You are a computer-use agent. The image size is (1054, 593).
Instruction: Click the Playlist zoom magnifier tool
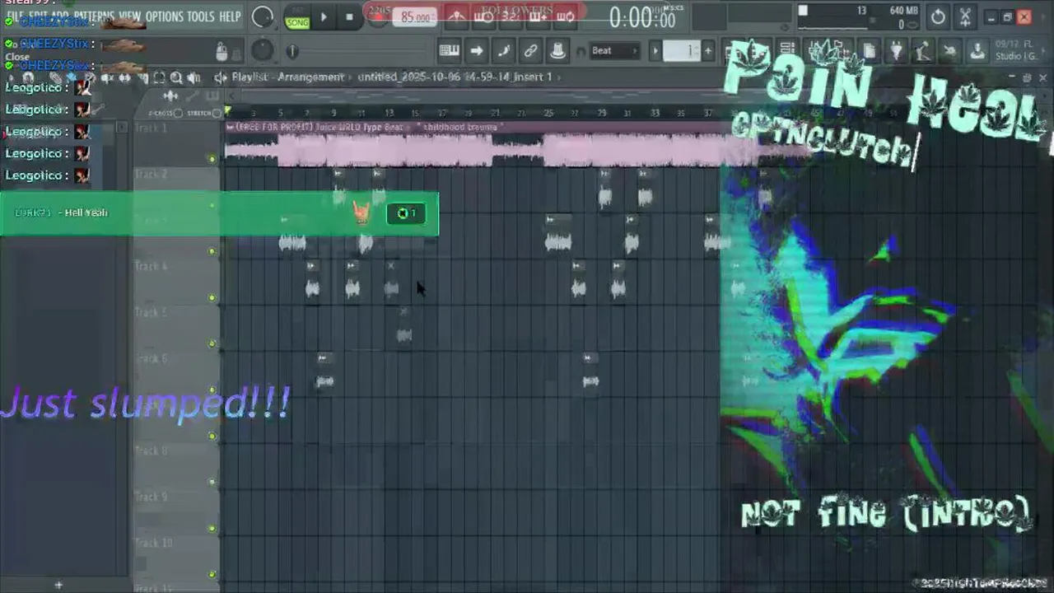tap(176, 78)
